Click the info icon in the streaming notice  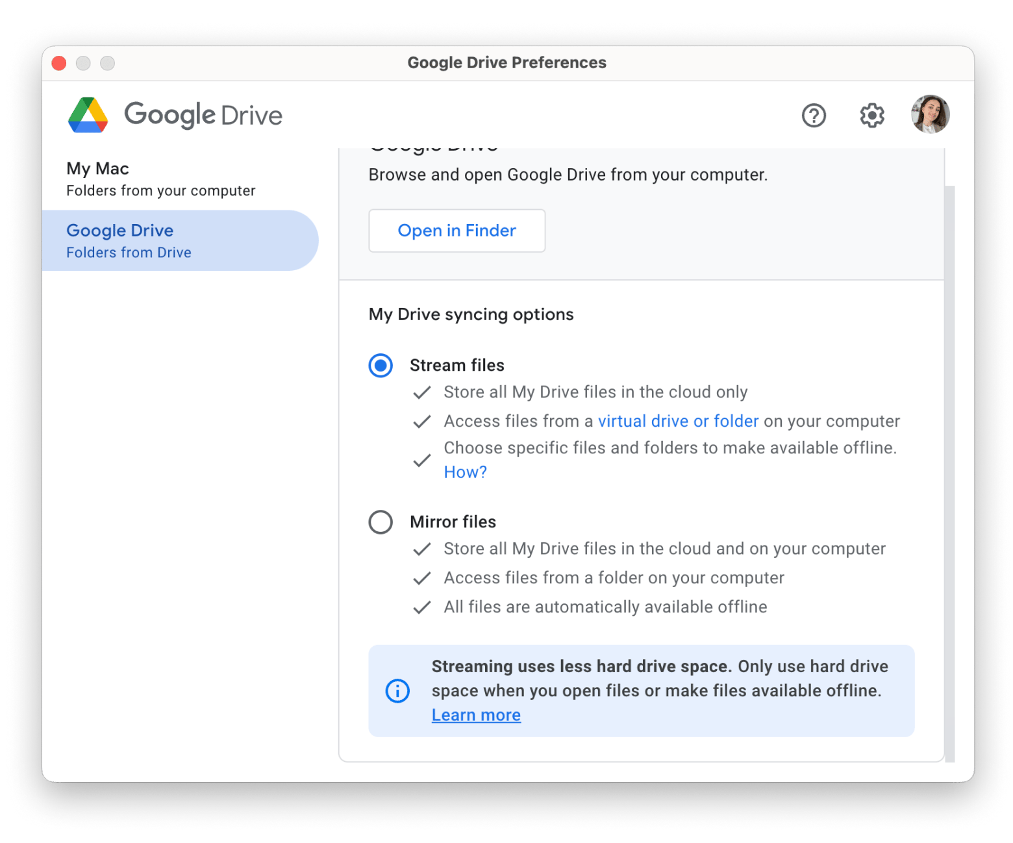pos(397,690)
